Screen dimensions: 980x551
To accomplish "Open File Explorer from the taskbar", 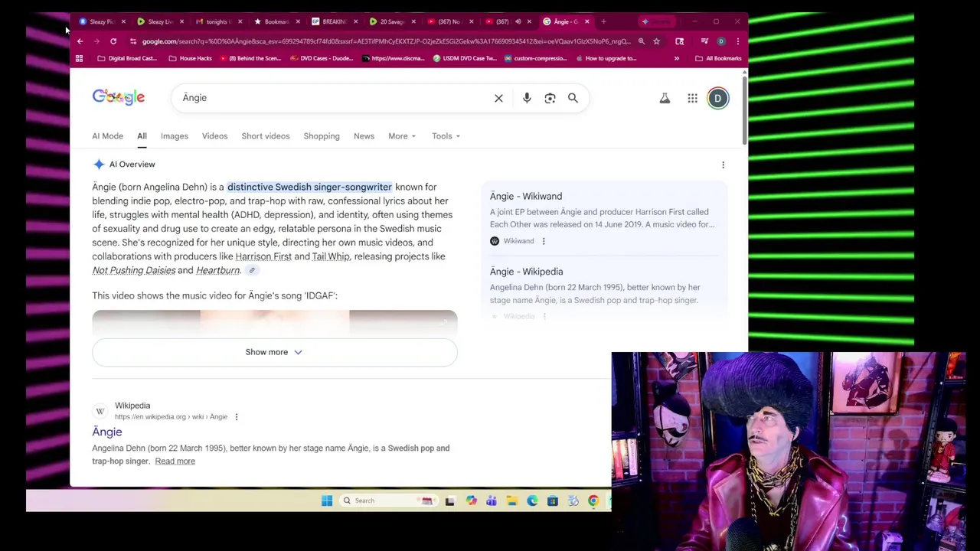I will click(x=511, y=500).
